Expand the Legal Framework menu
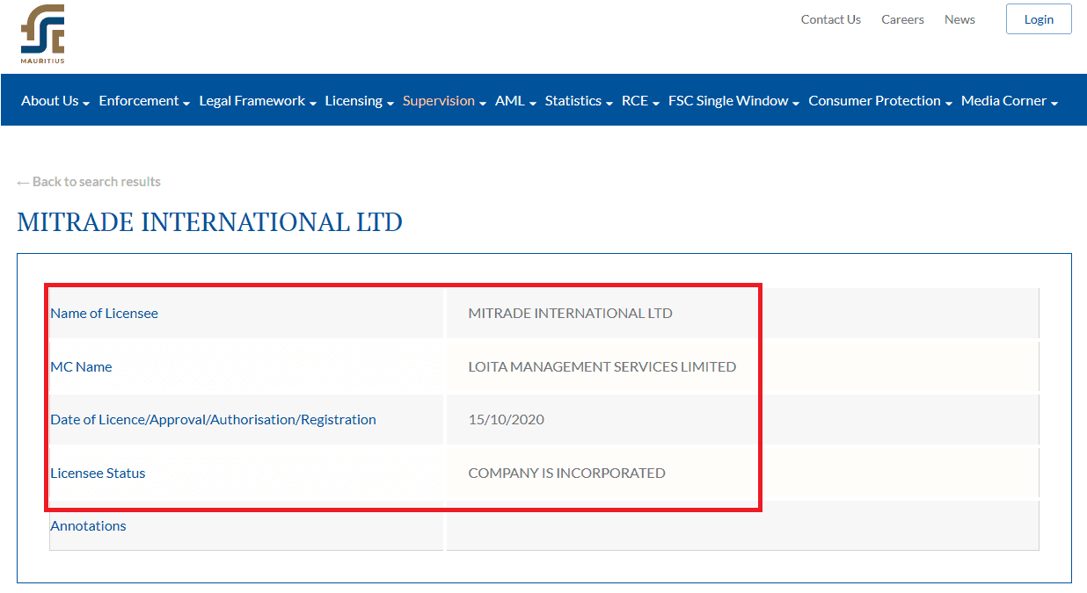 (x=258, y=101)
